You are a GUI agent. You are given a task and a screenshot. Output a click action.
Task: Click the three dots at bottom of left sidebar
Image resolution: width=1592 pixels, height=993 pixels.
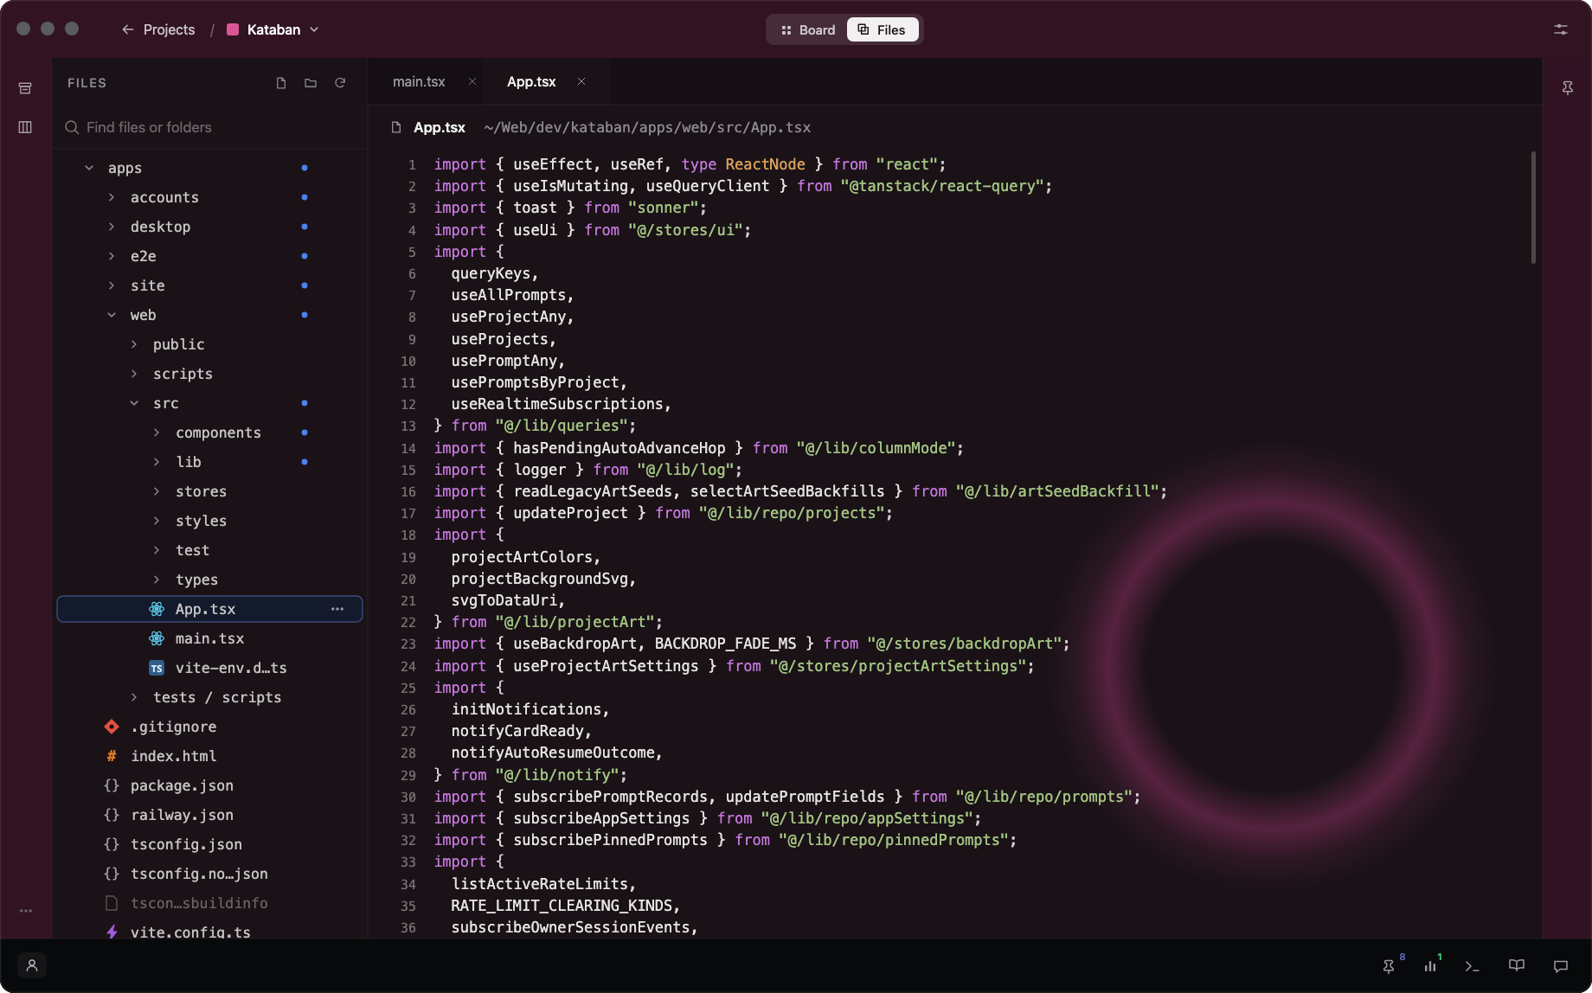26,911
